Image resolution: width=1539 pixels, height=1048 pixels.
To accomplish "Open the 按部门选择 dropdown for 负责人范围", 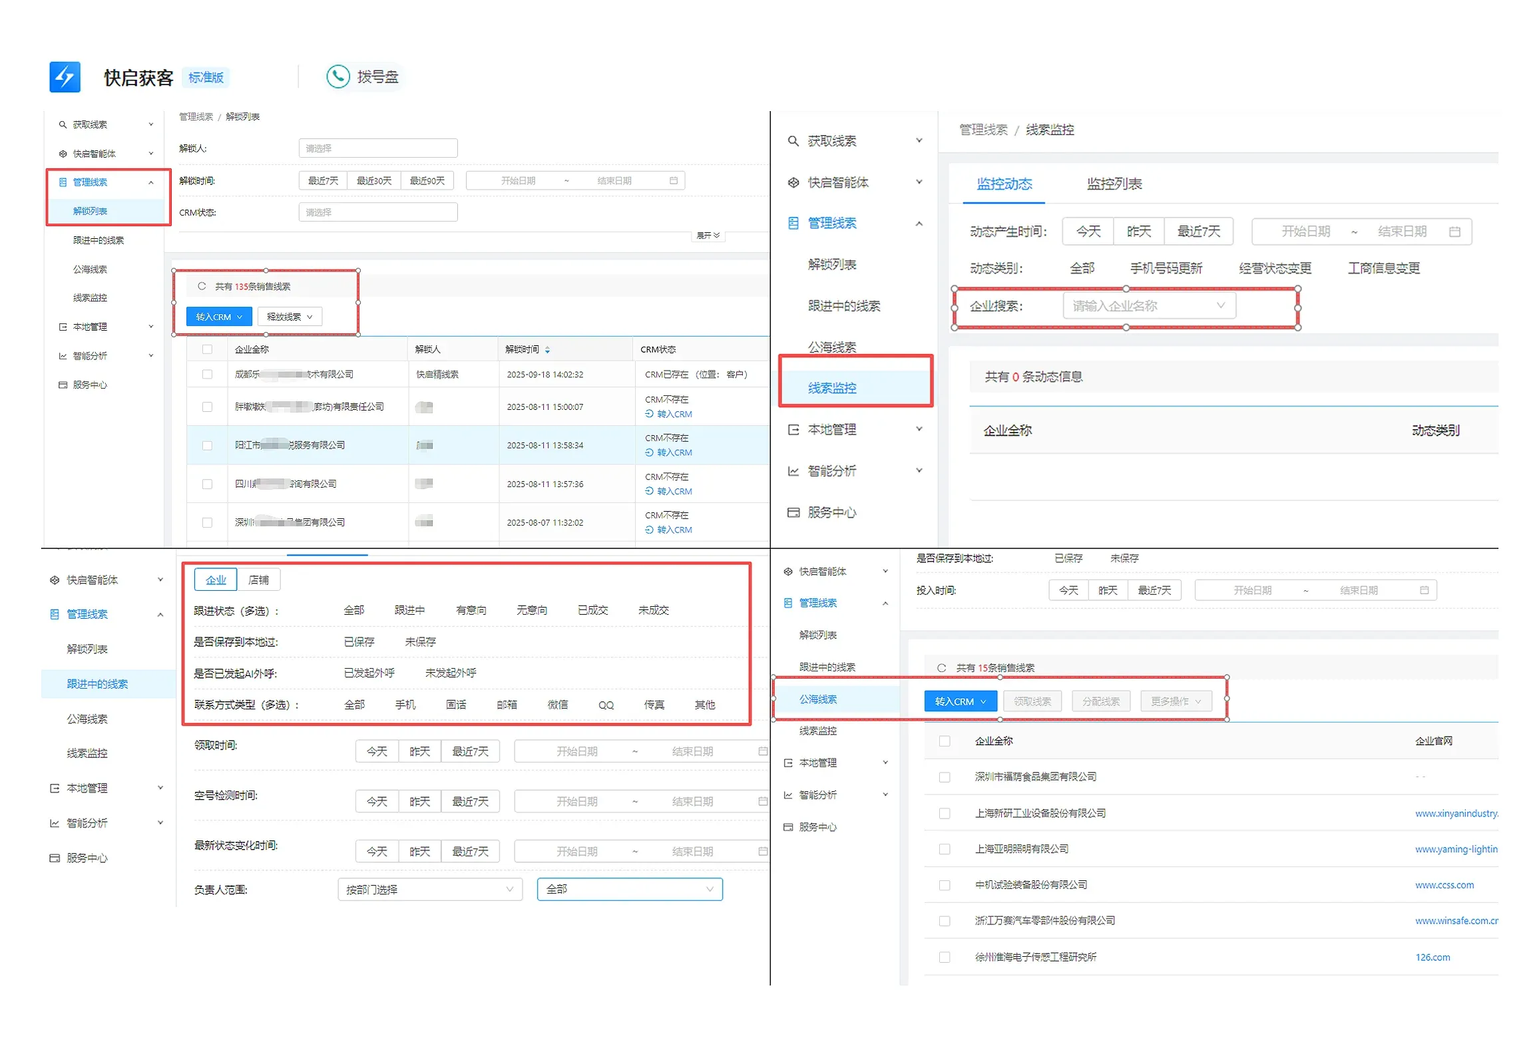I will point(430,890).
